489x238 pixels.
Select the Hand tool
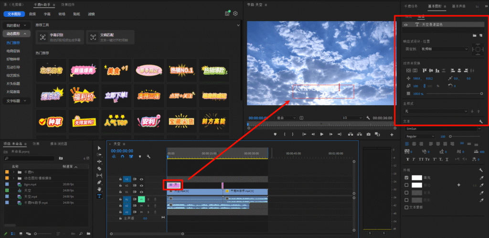point(99,189)
